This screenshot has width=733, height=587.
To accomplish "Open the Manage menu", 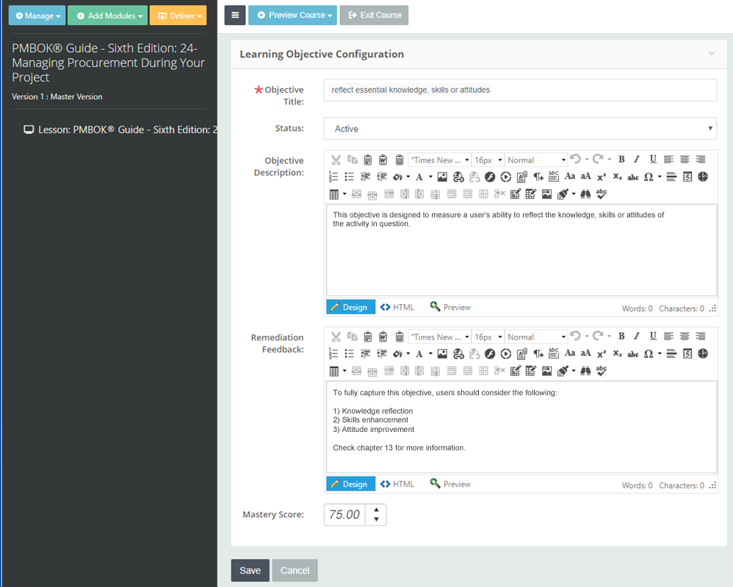I will (37, 15).
